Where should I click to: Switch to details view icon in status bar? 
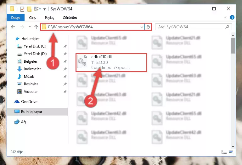coord(224,152)
